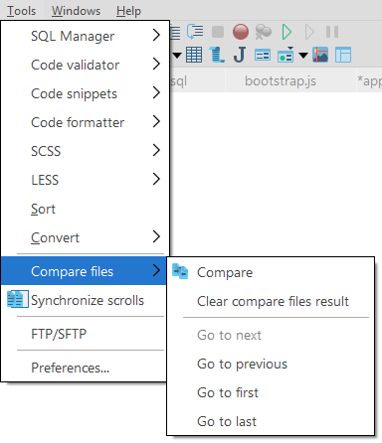Select Clear compare files result
The image size is (382, 443).
(271, 301)
